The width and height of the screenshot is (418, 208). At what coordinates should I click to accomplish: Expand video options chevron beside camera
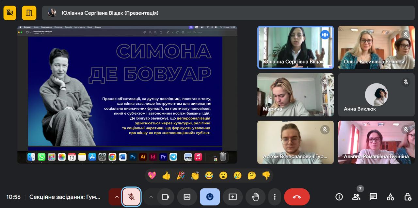point(151,197)
